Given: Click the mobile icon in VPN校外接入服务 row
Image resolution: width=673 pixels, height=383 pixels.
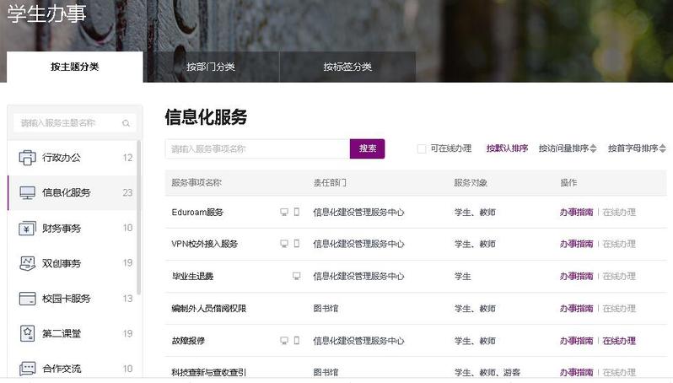Looking at the screenshot, I should click(297, 244).
